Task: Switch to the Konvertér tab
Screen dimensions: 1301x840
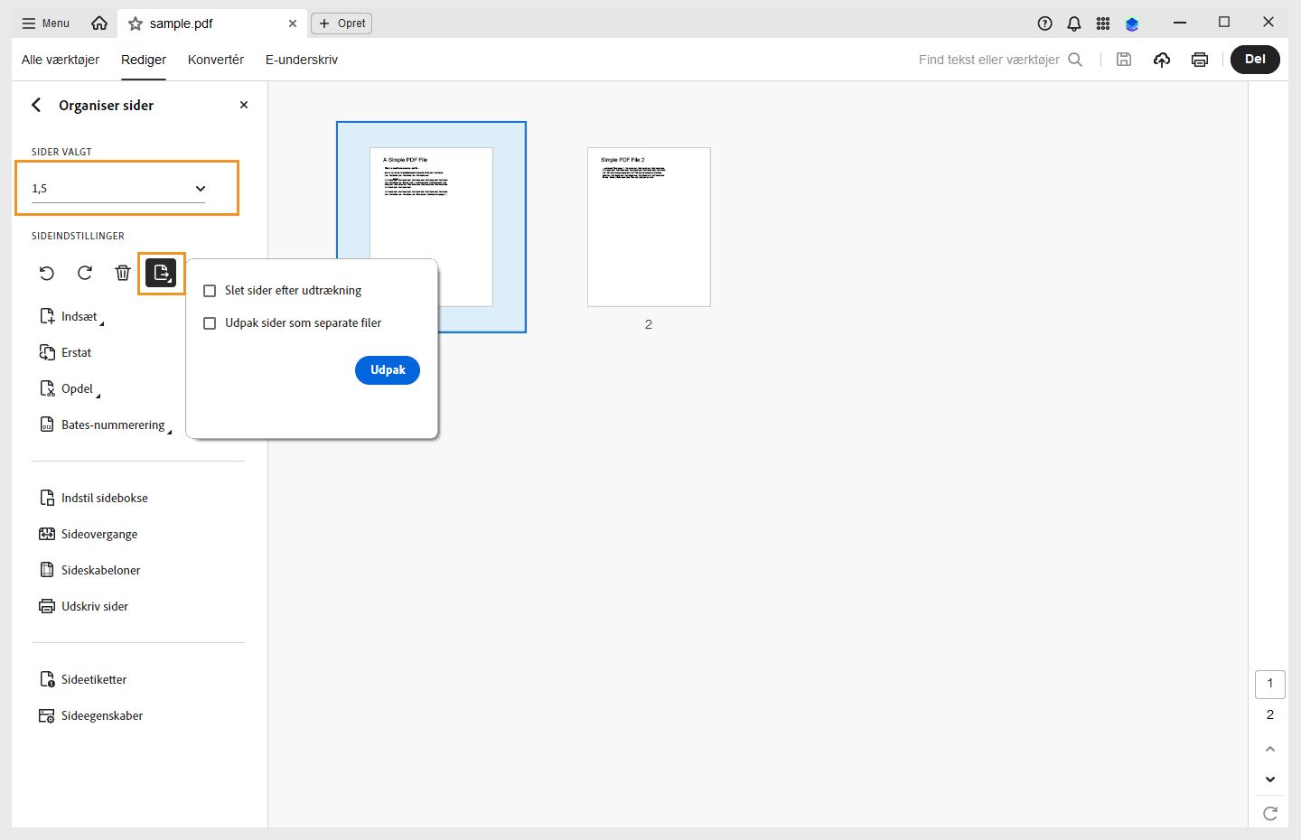Action: [x=215, y=60]
